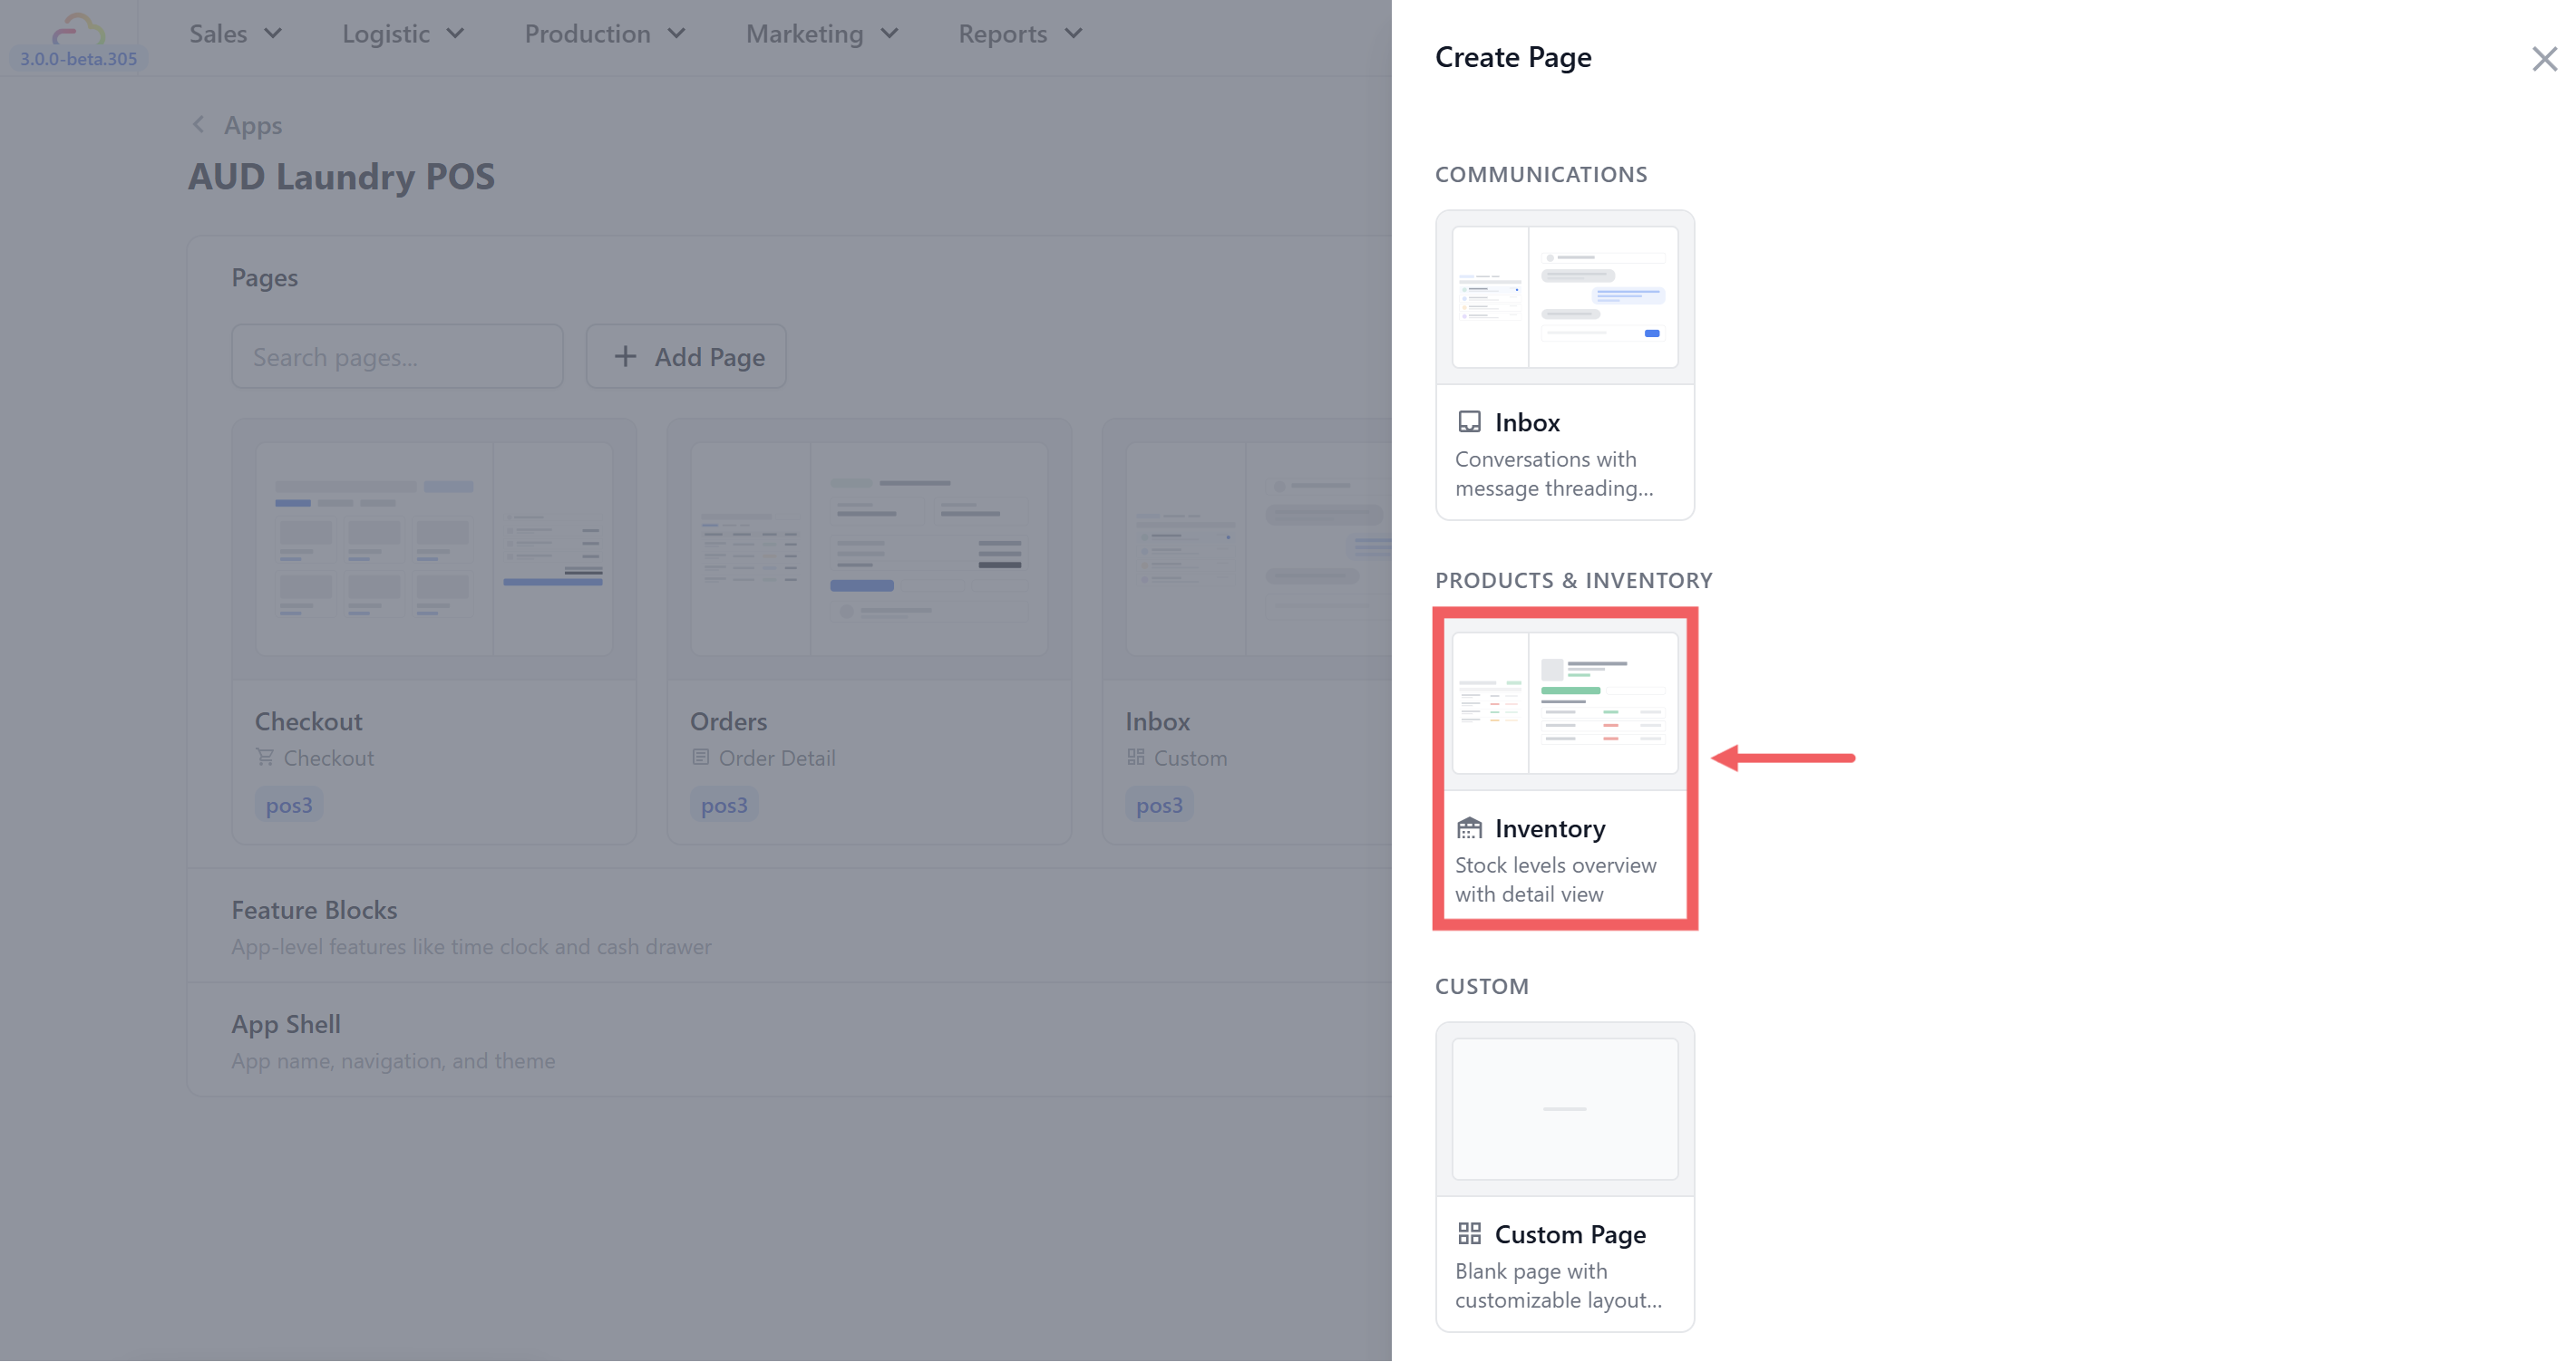Click the Order Detail list icon
This screenshot has width=2576, height=1362.
click(x=700, y=757)
